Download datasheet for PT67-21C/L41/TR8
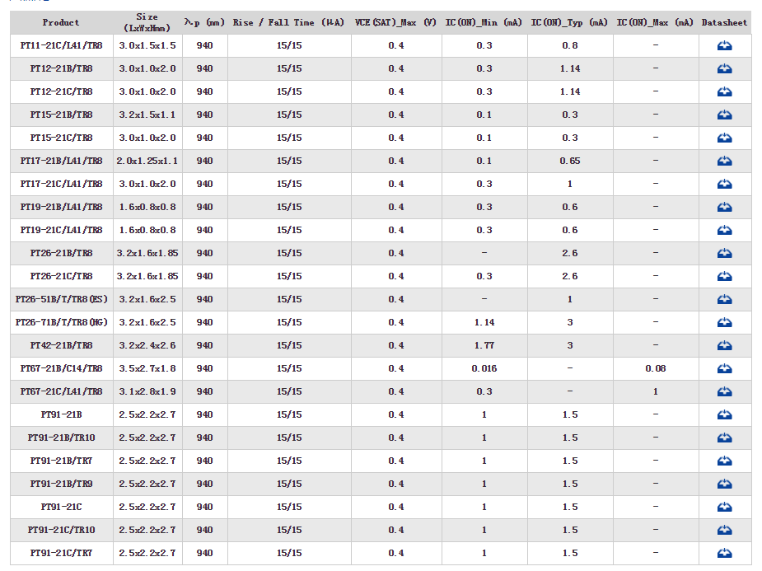 [724, 391]
